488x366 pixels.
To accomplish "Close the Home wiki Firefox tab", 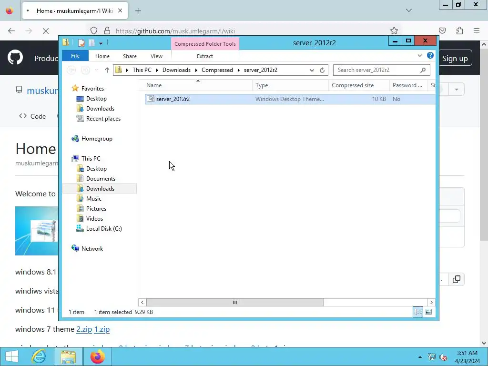I will point(120,10).
